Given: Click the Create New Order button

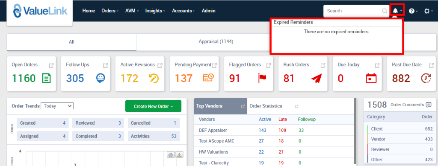Looking at the screenshot, I should (x=154, y=106).
